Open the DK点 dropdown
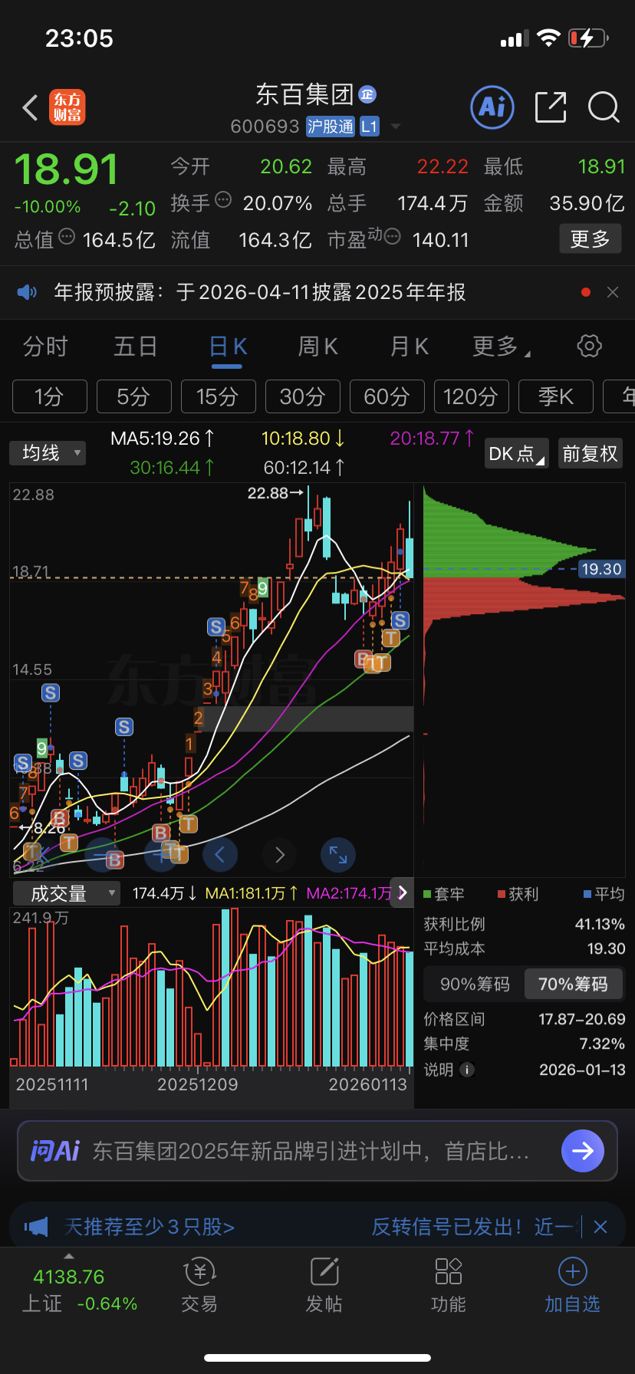 coord(516,454)
